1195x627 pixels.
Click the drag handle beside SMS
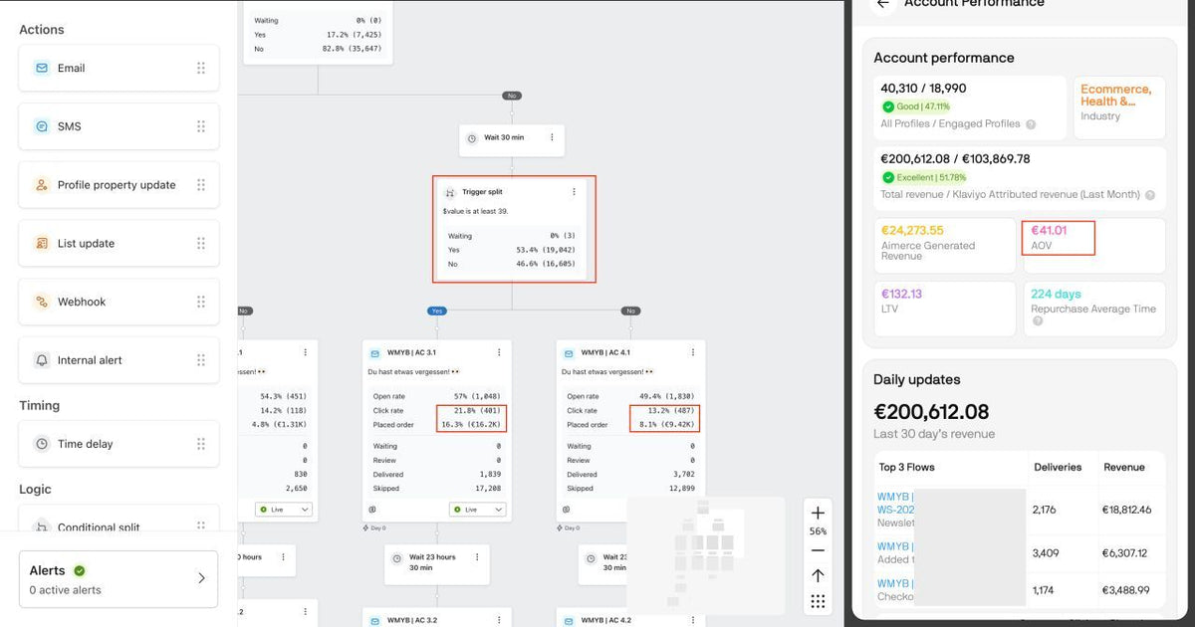201,126
